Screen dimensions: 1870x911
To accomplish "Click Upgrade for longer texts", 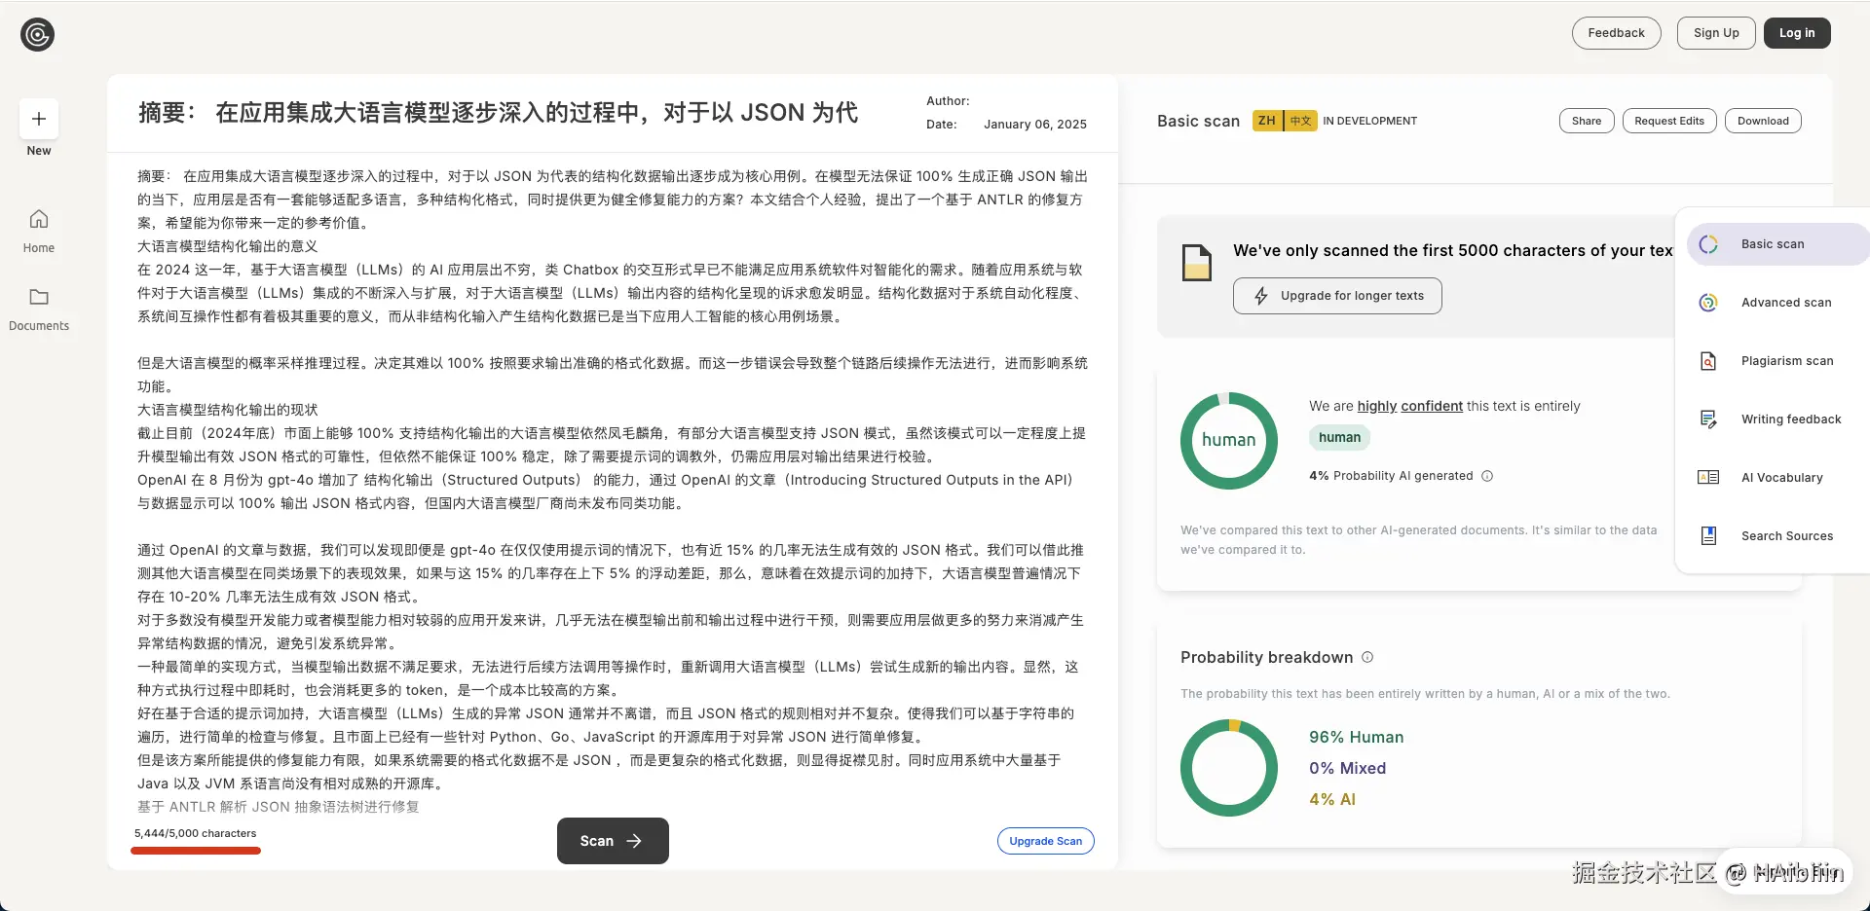I will click(x=1336, y=295).
